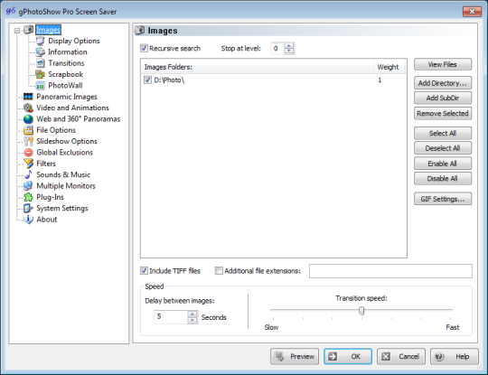
Task: Click the System Settings icon
Action: click(x=28, y=208)
